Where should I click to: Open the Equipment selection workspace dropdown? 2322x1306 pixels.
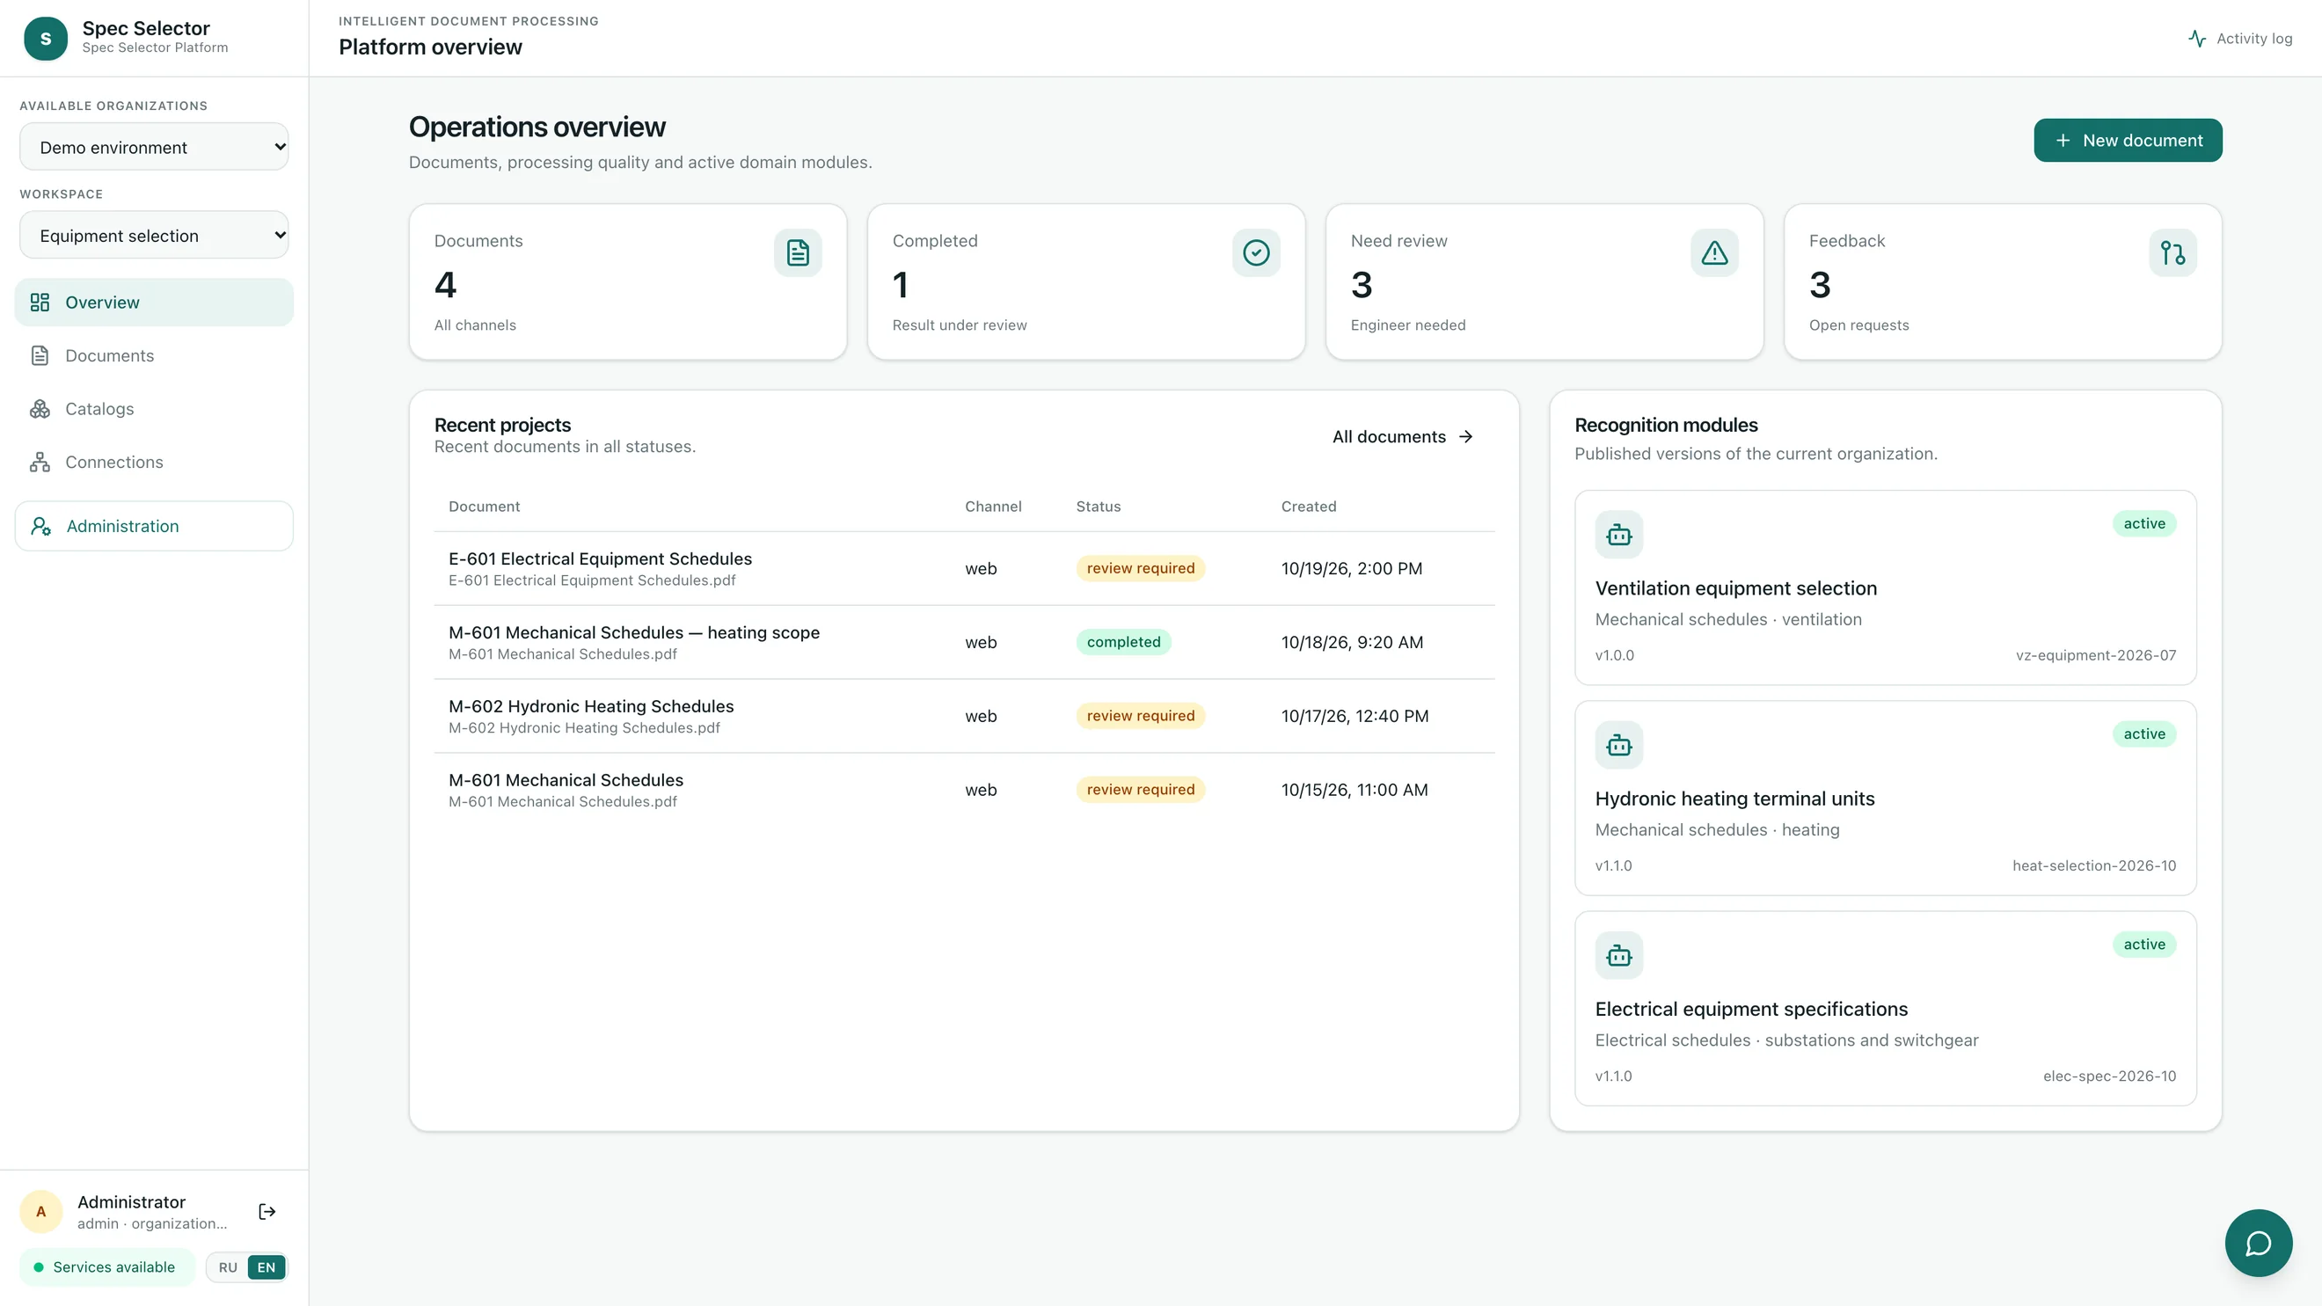tap(154, 235)
